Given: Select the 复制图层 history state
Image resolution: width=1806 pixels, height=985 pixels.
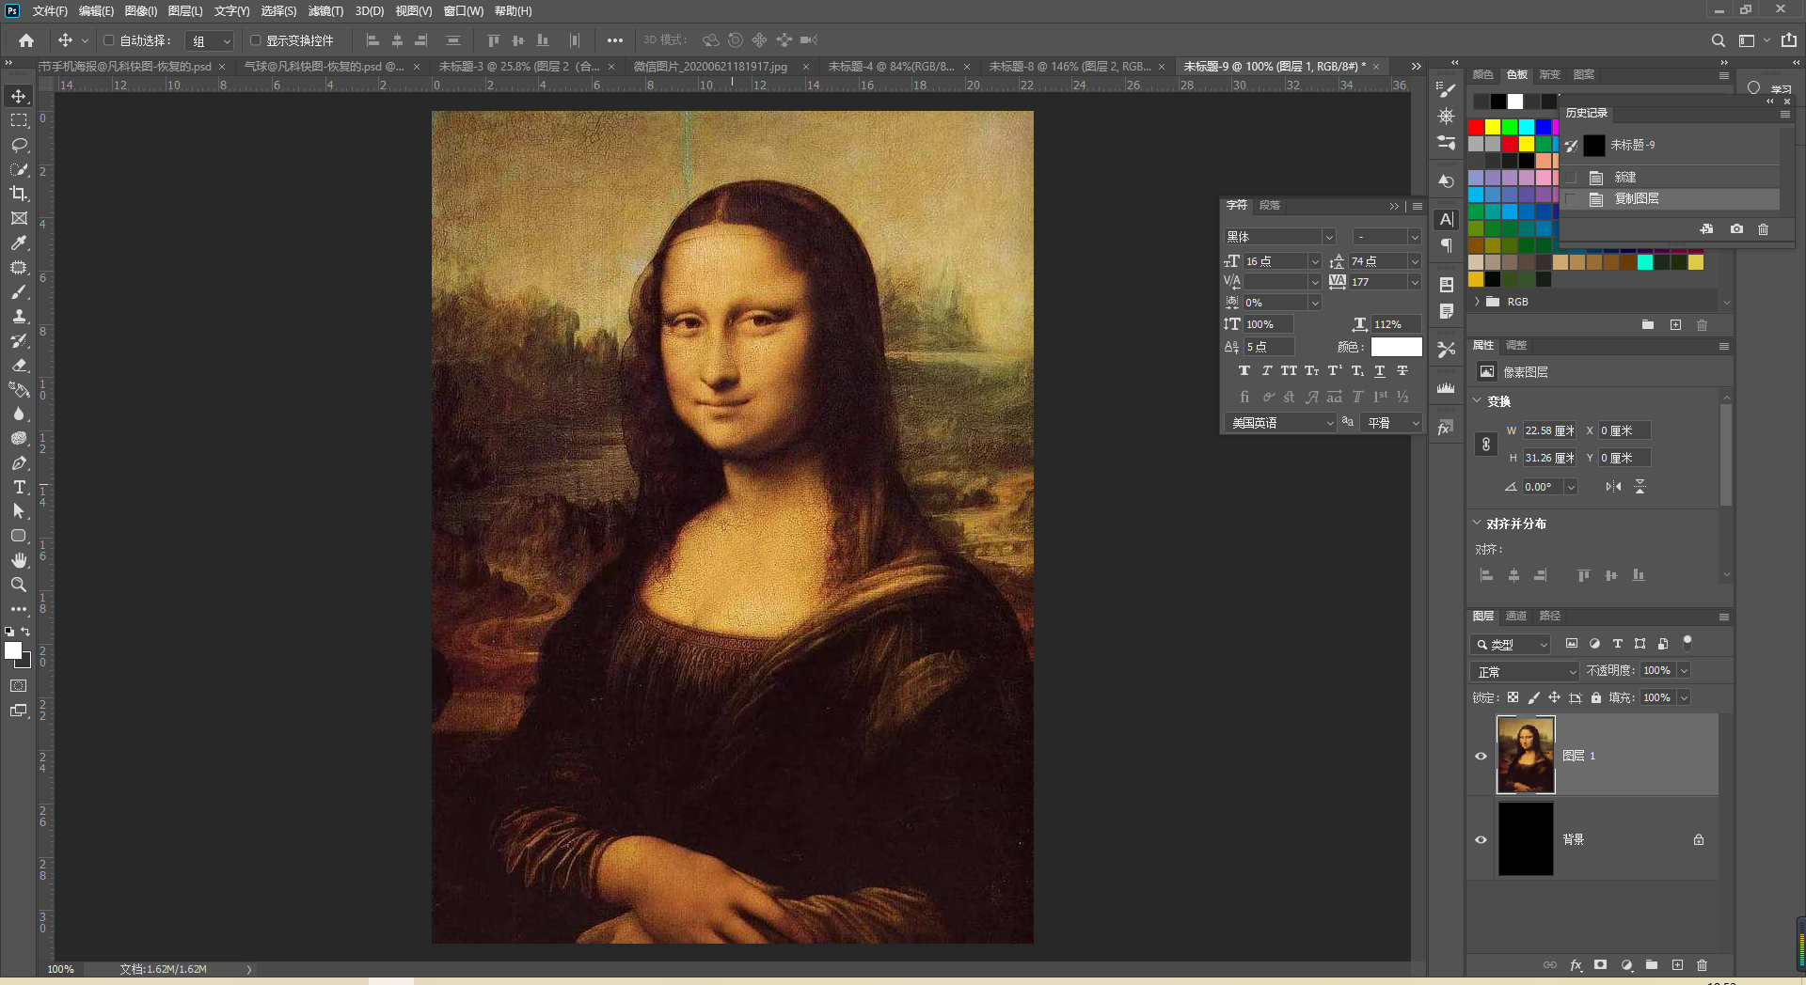Looking at the screenshot, I should (x=1670, y=199).
